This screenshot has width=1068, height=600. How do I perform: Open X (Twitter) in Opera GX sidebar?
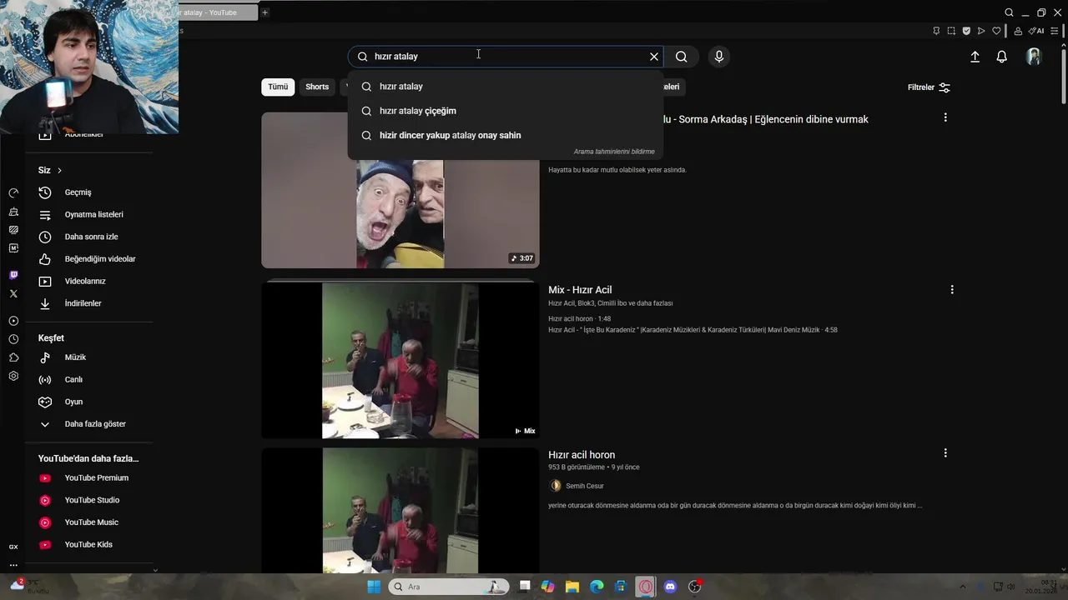(13, 293)
